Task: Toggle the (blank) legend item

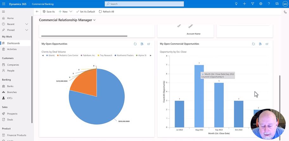Action: coord(50,55)
